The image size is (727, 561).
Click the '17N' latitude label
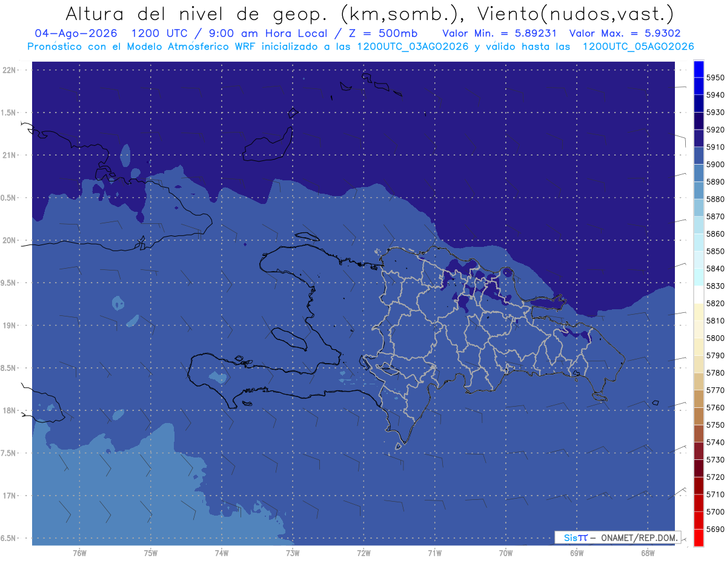point(10,496)
